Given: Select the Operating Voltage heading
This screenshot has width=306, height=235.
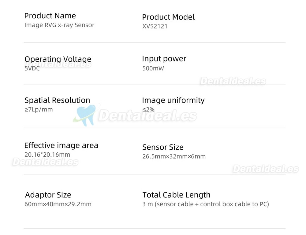Looking at the screenshot, I should click(58, 59).
